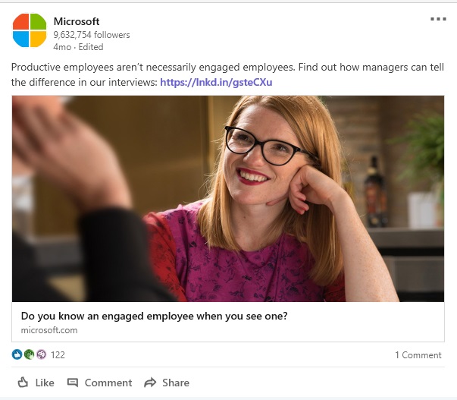Screen dimensions: 457x400
Task: Click the Comment button label
Action: pyautogui.click(x=108, y=383)
